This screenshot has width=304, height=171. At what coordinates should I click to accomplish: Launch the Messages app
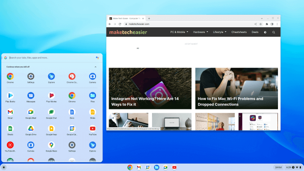[31, 95]
